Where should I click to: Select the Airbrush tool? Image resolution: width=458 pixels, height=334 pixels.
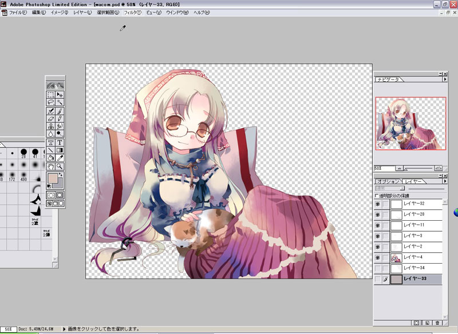[x=51, y=111]
